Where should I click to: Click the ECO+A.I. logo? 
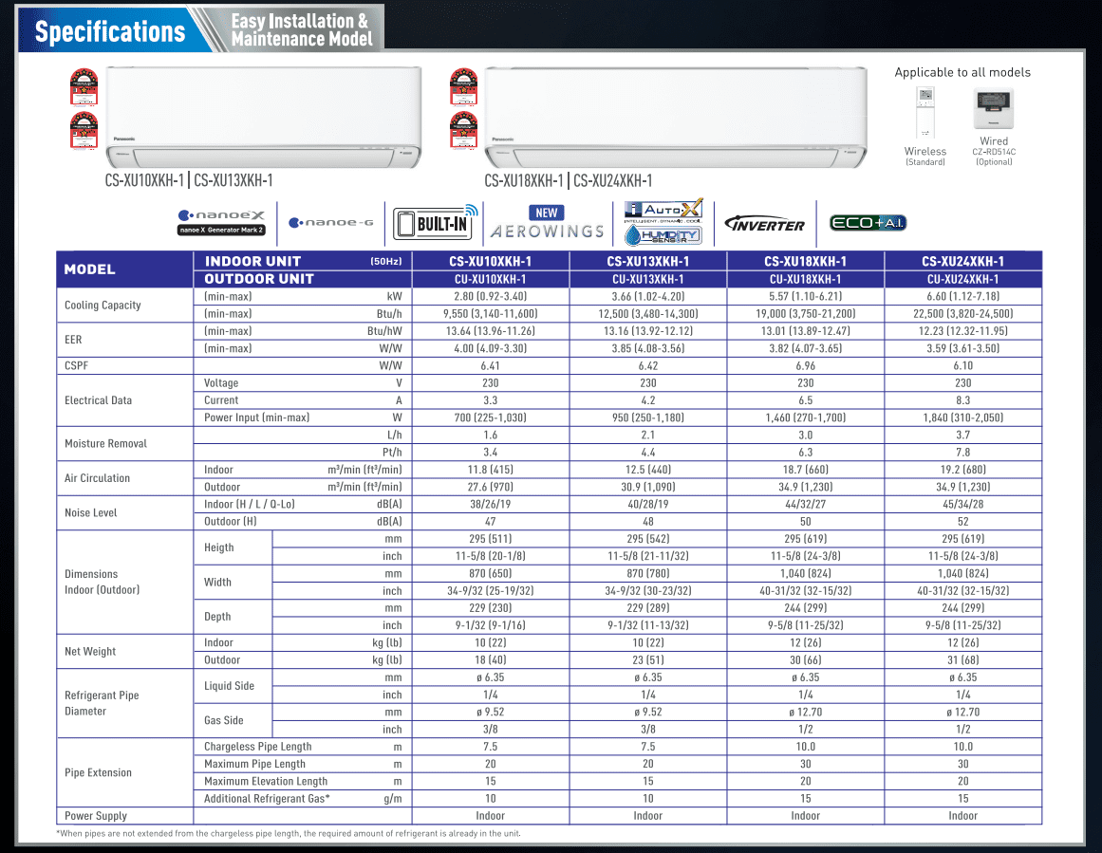coord(868,223)
